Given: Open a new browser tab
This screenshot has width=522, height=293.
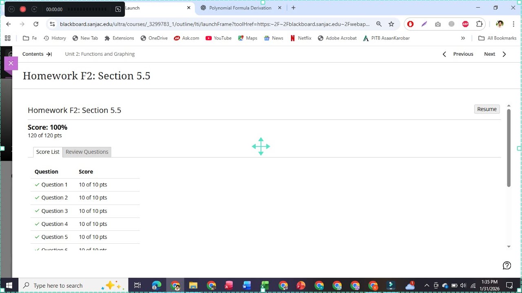Looking at the screenshot, I should point(293,8).
